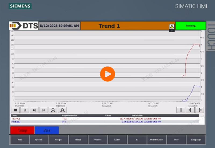Show the blue Pres trend
This screenshot has height=148, width=215.
click(47, 130)
